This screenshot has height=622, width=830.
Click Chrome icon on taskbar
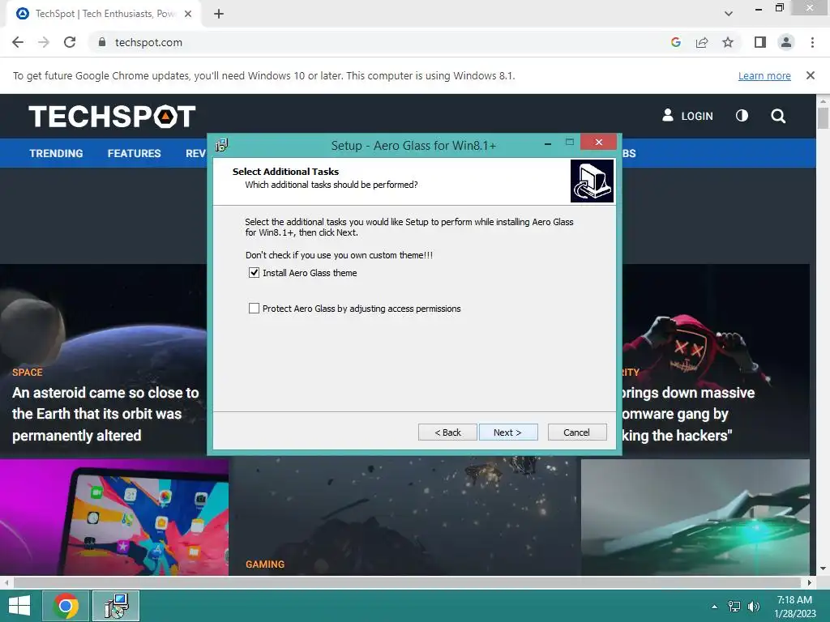click(x=66, y=606)
